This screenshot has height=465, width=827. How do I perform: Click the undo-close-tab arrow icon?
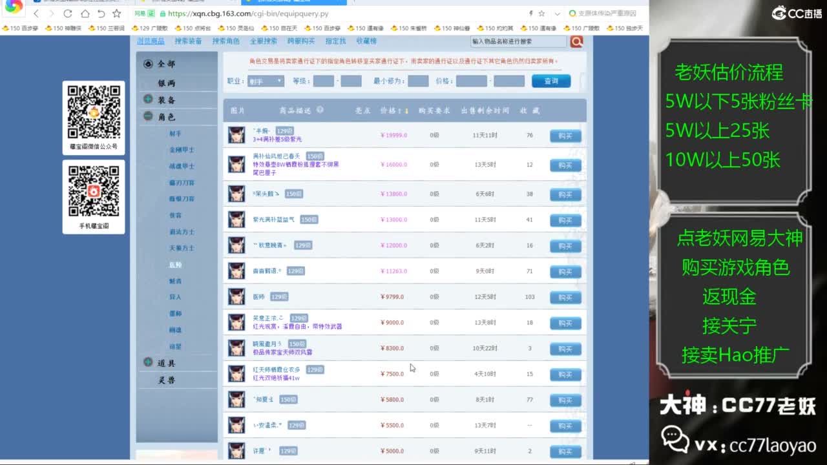coord(101,14)
